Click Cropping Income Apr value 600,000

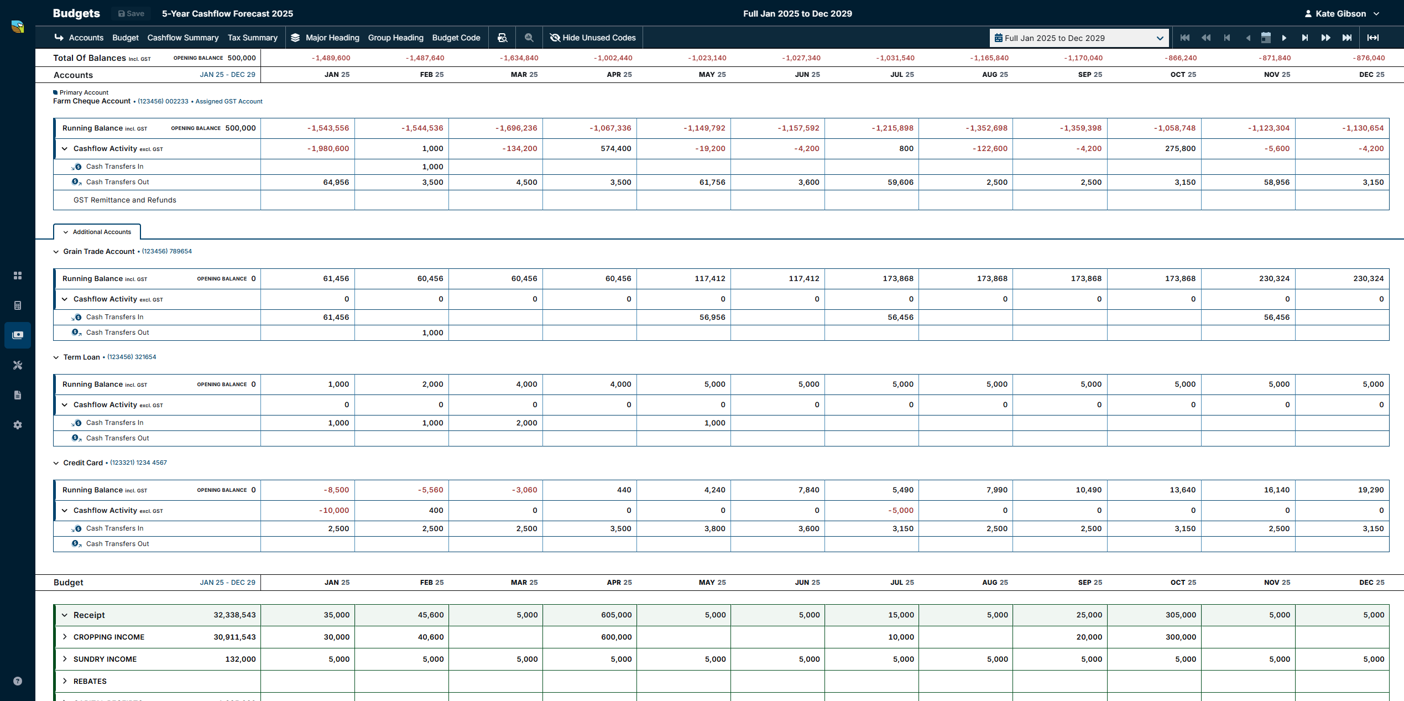(617, 637)
